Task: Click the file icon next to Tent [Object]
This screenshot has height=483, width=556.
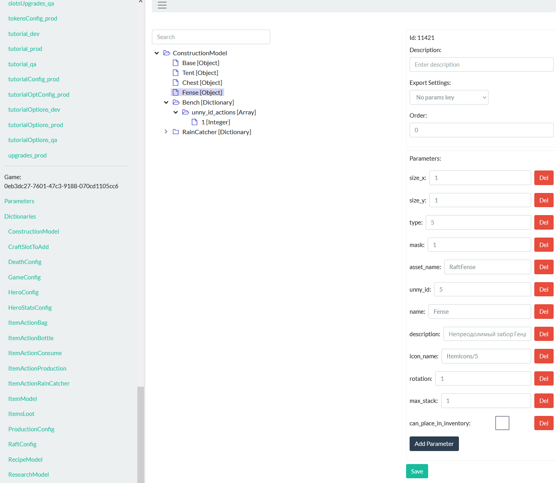Action: point(176,73)
